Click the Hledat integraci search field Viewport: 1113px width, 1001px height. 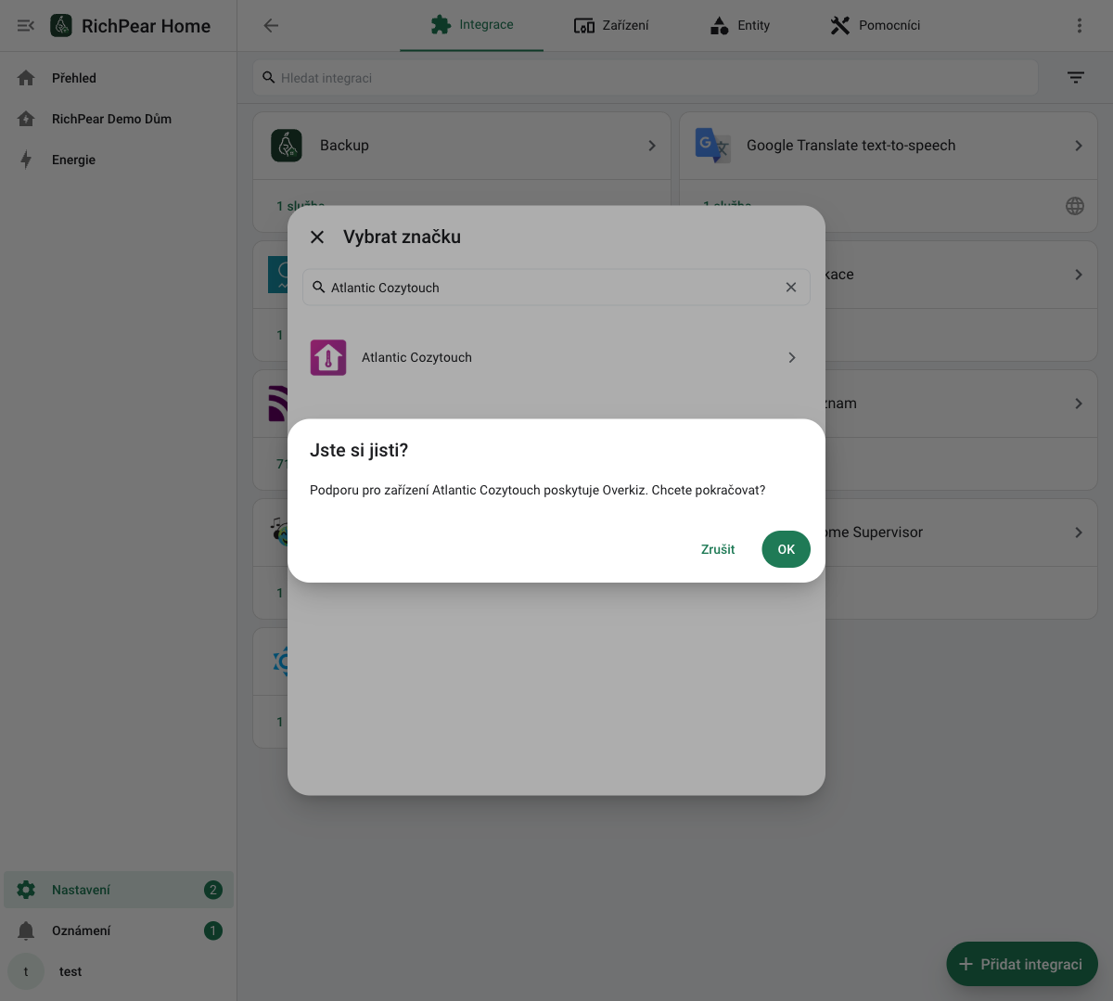[646, 78]
